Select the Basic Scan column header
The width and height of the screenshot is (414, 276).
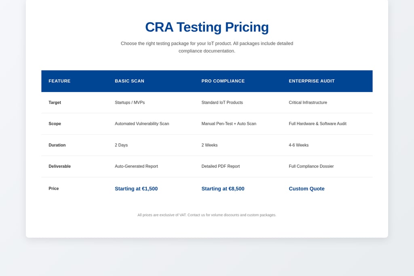(129, 81)
